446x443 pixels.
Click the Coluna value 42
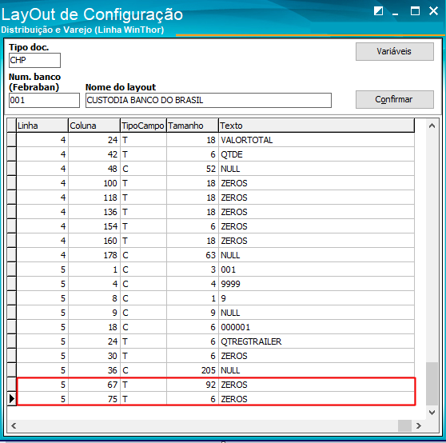click(x=94, y=154)
